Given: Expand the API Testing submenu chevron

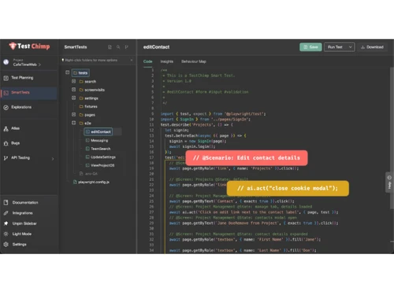Looking at the screenshot, I should (x=53, y=159).
